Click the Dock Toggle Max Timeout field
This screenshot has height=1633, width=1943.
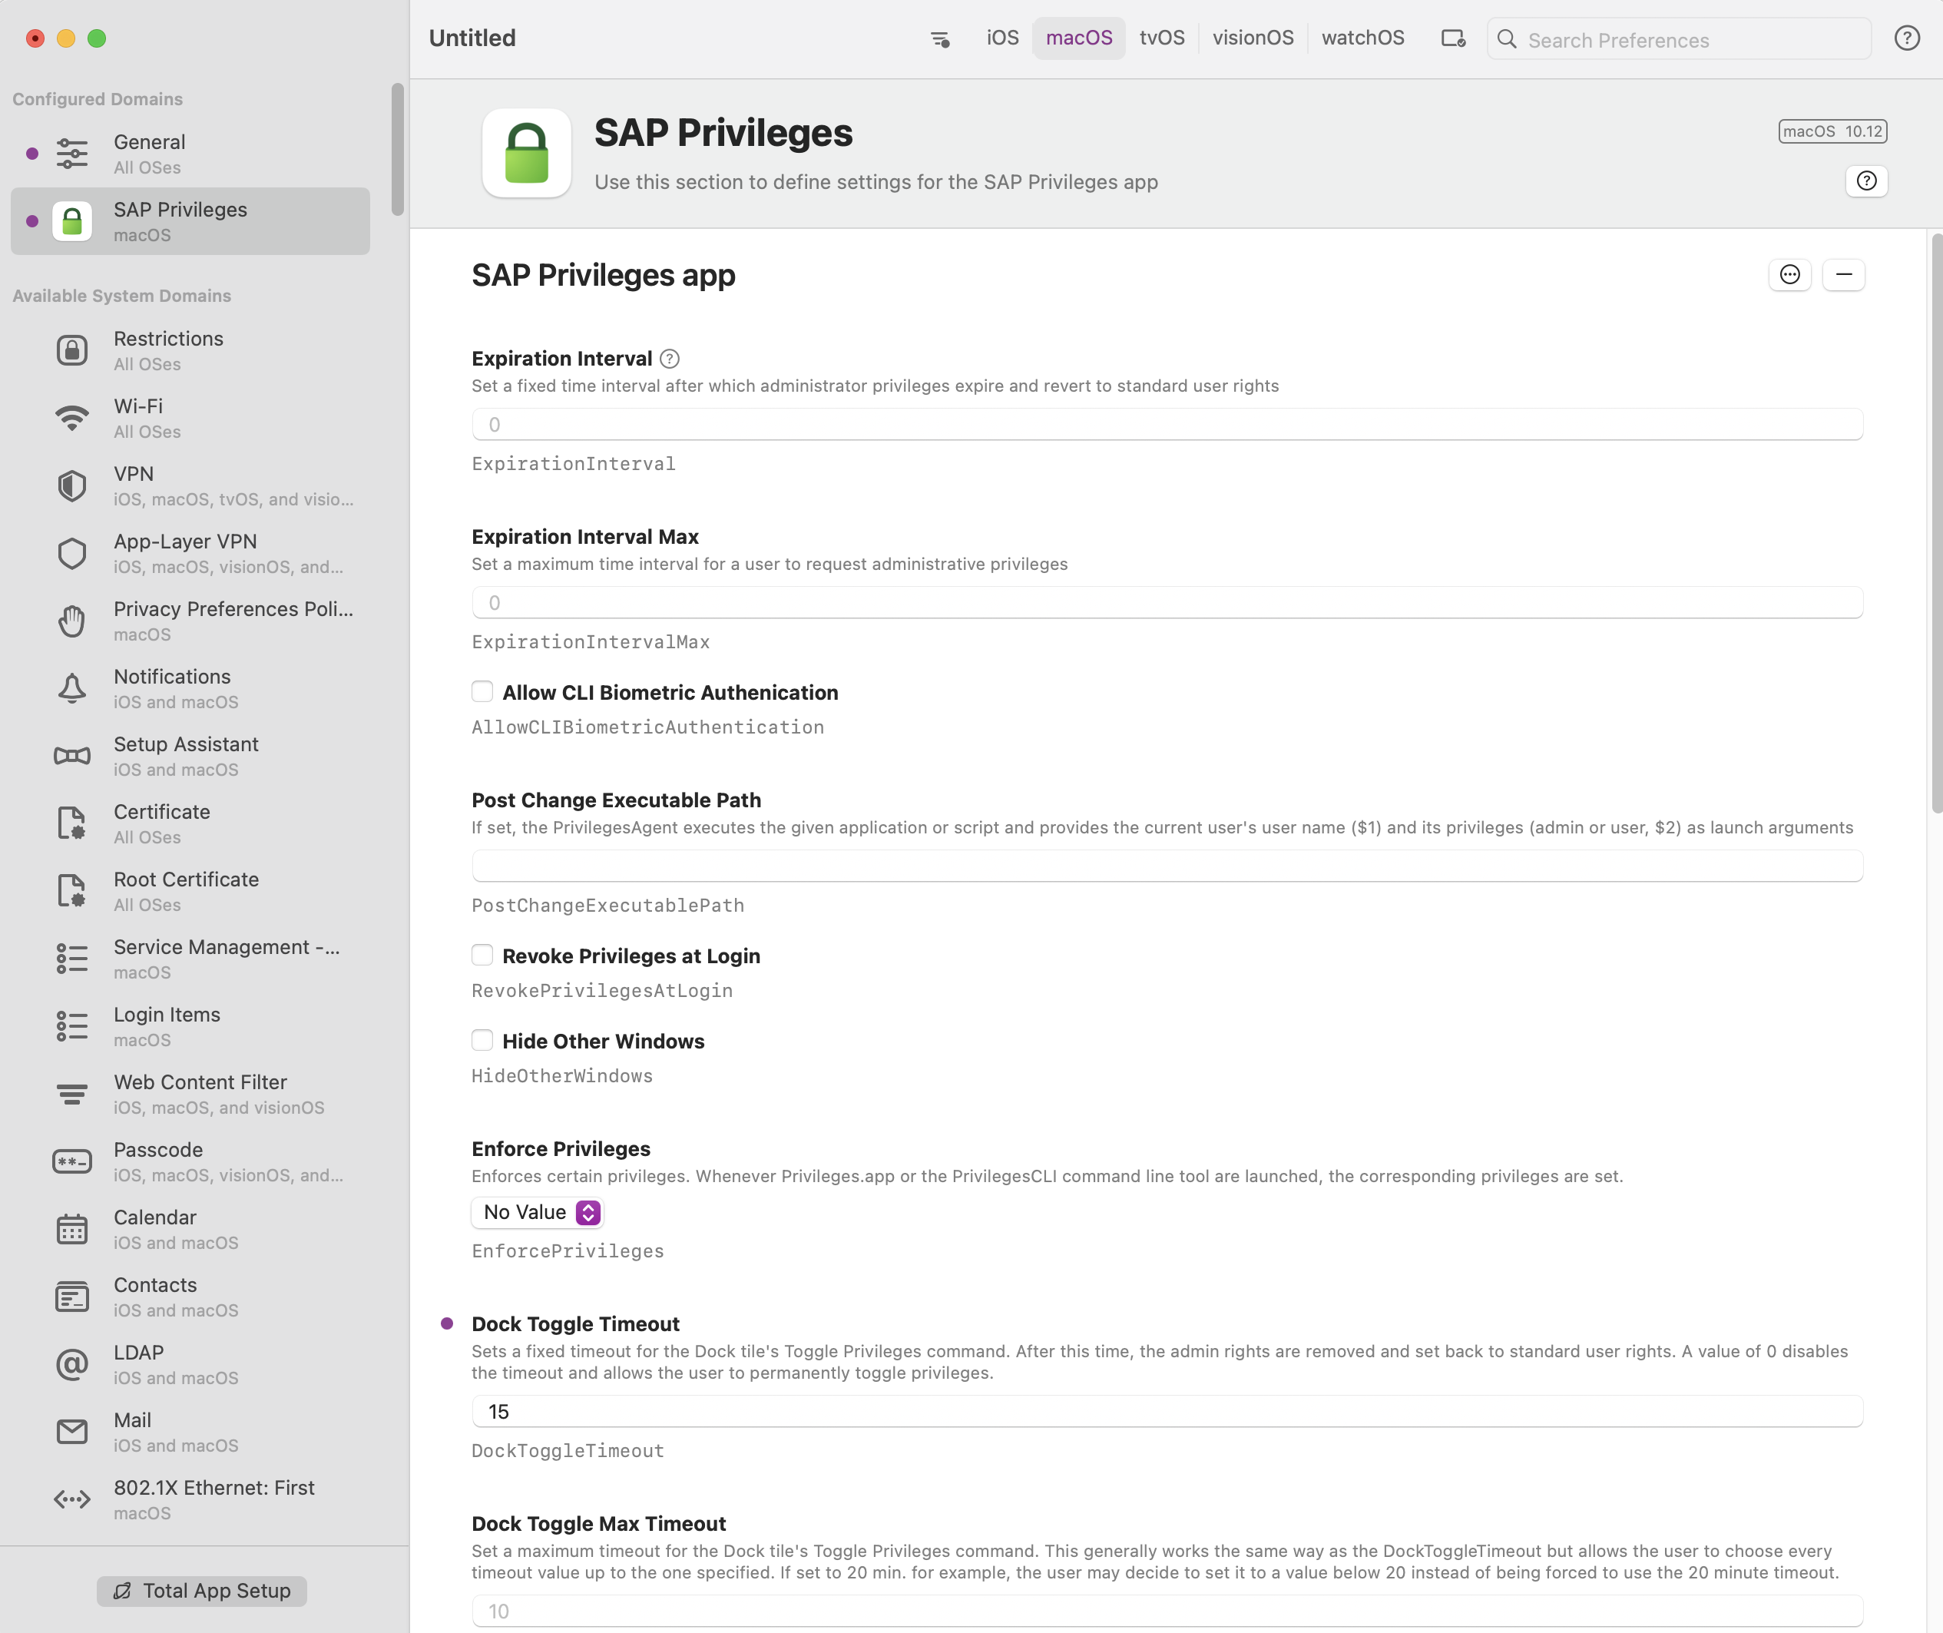coord(1167,1611)
